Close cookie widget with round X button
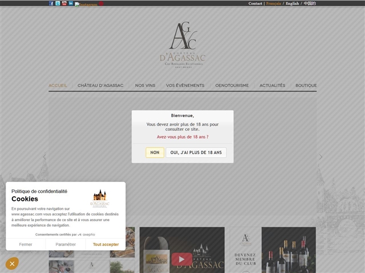Screen dimensions: 365x273 click(x=12, y=263)
